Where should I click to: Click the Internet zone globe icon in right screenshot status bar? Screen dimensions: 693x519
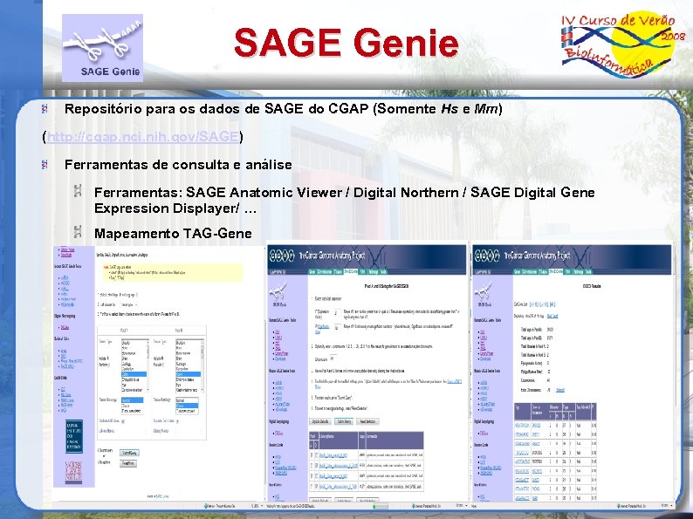coord(618,506)
